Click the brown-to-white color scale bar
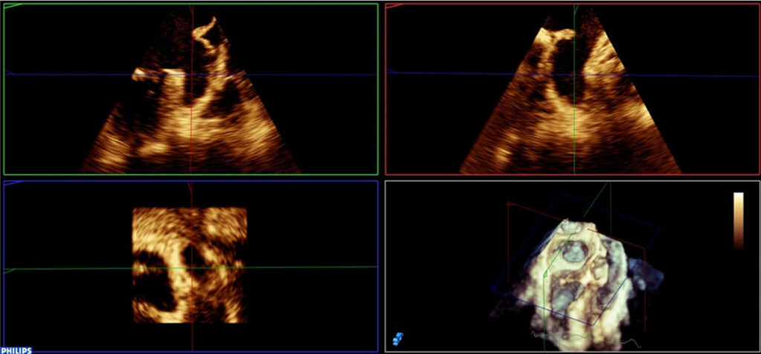 pyautogui.click(x=738, y=220)
